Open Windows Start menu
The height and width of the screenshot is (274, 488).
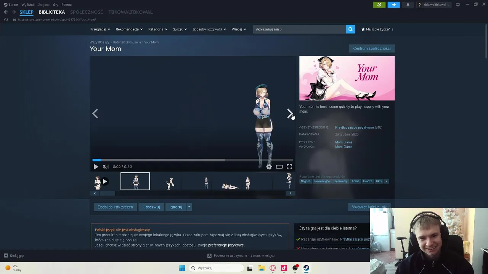(182, 268)
